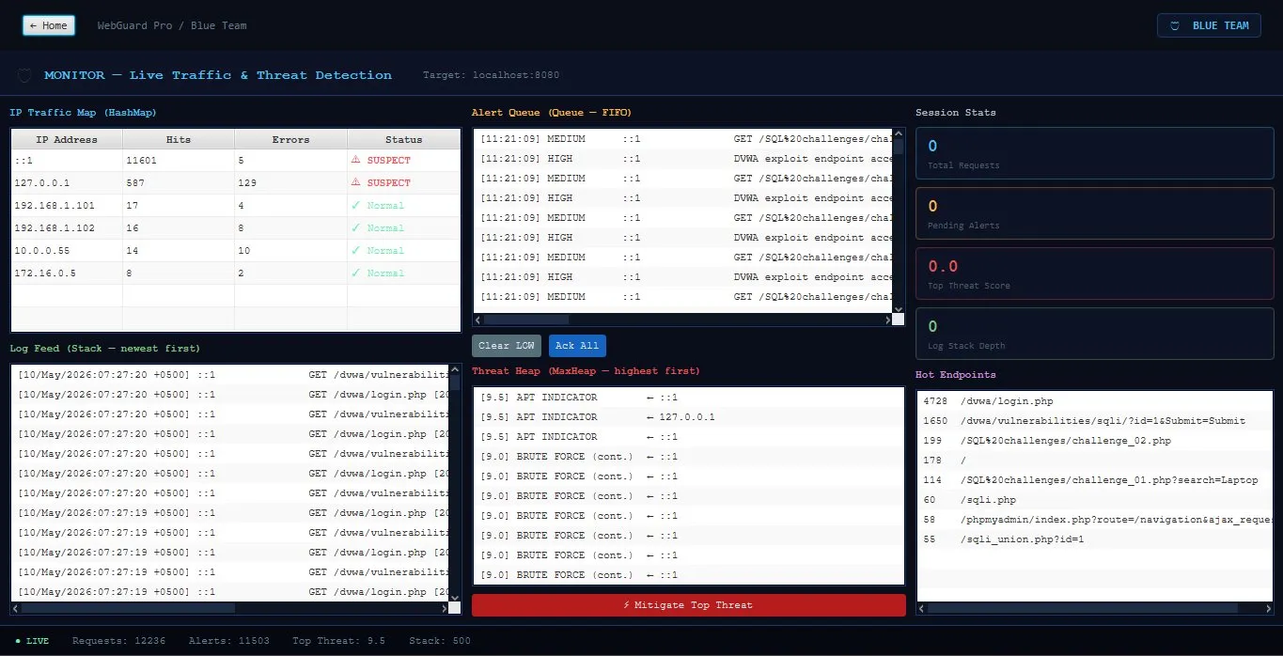
Task: Click the checkmark icon for 172.16.0.5
Action: tap(355, 273)
